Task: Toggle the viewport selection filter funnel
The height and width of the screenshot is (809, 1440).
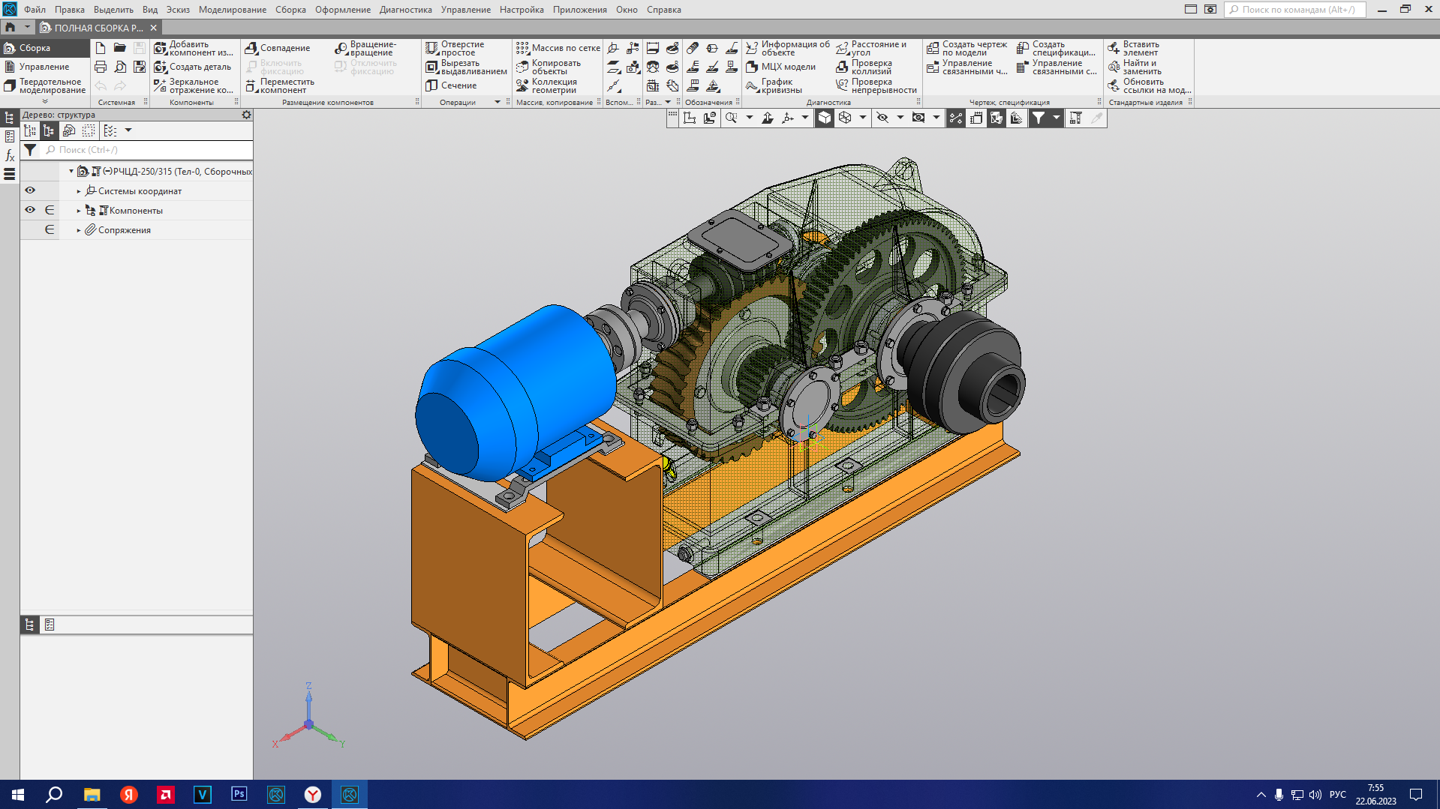Action: [x=1038, y=118]
